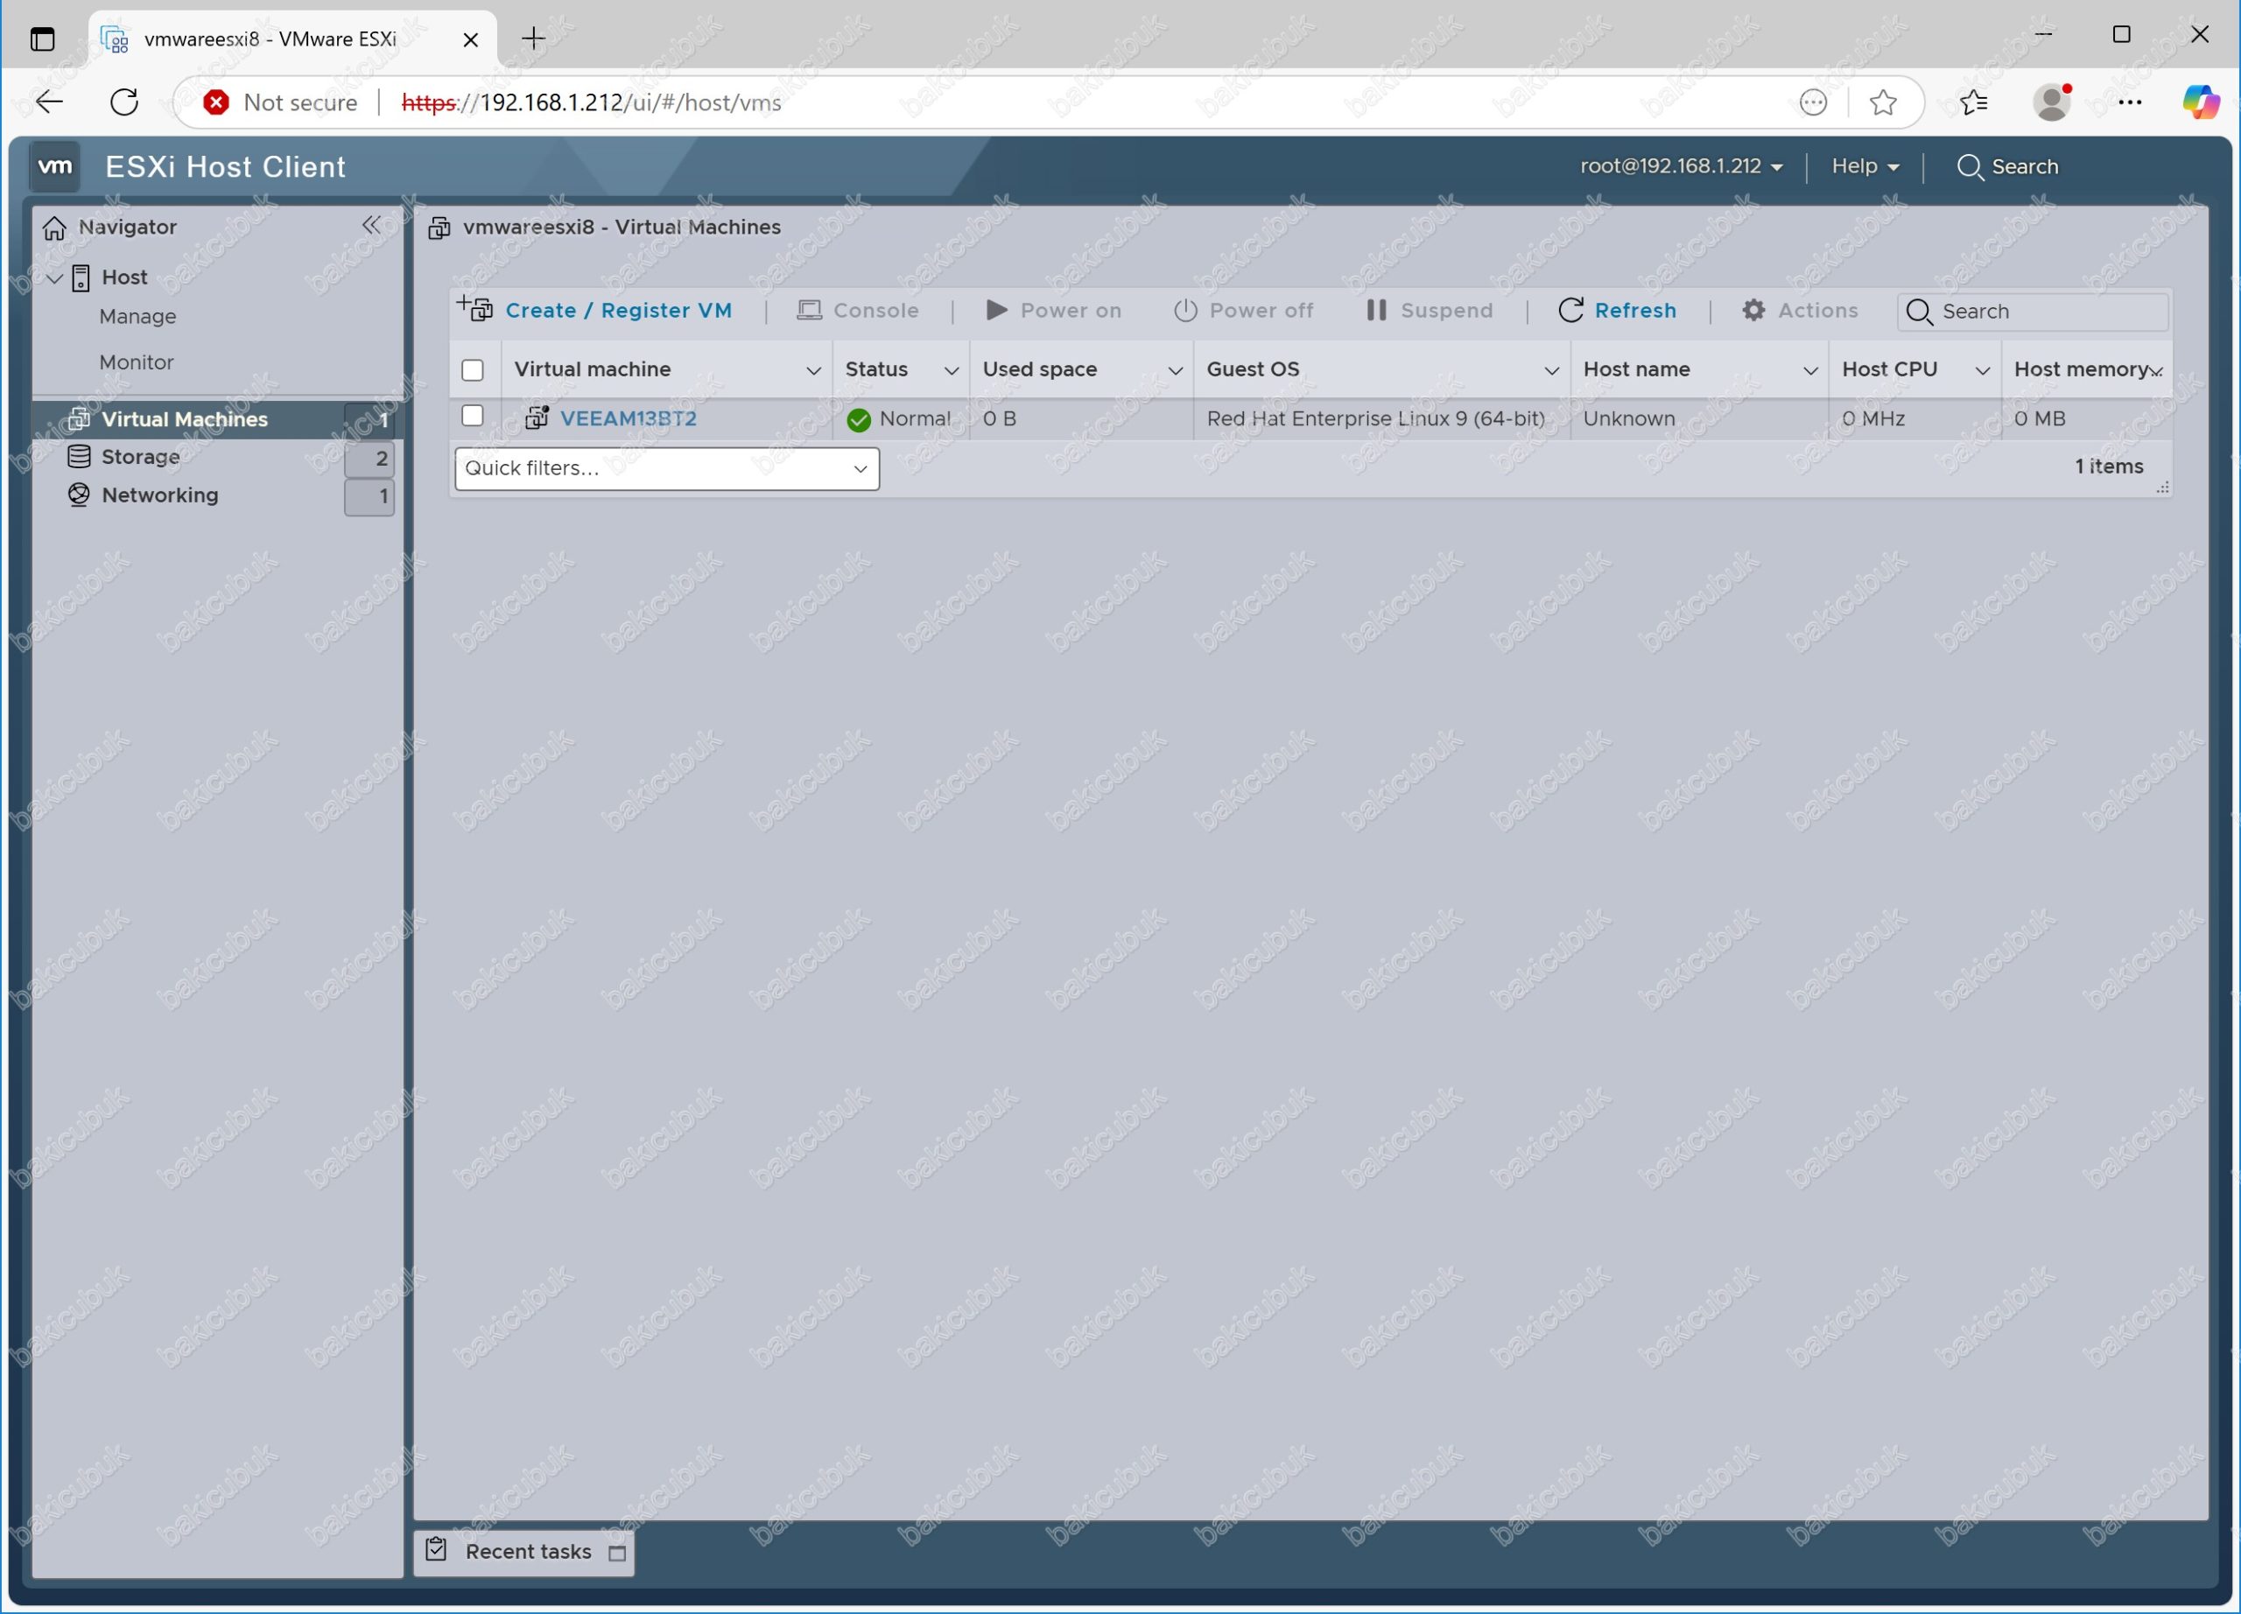Open favorites list icon
The image size is (2241, 1614).
click(x=1973, y=102)
